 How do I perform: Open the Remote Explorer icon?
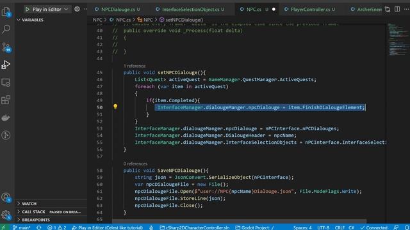click(6, 82)
